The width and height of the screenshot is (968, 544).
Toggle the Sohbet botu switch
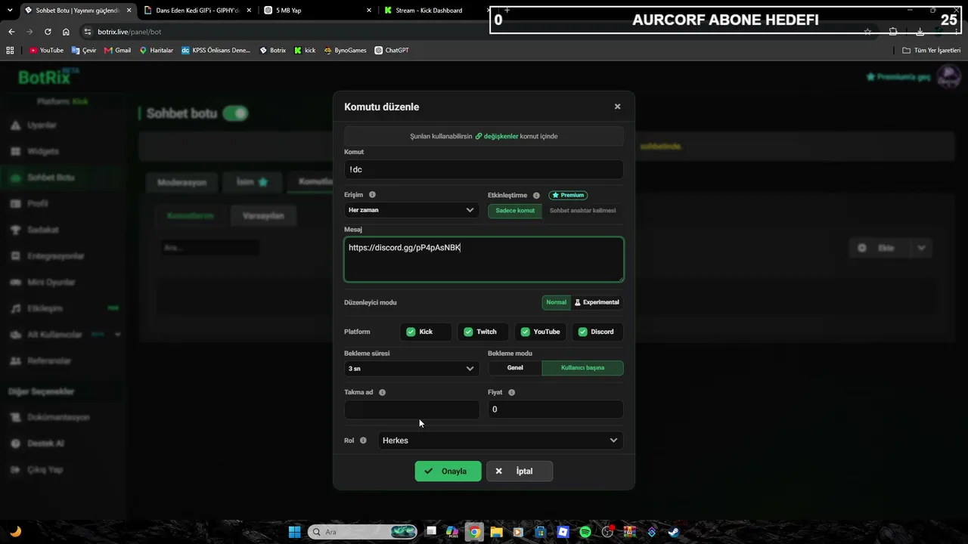click(x=235, y=113)
